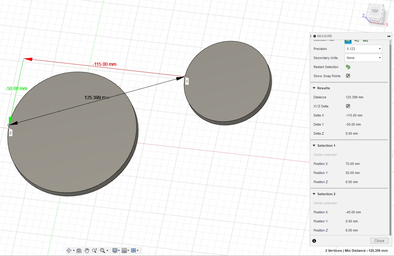
Task: Select the Pan tool
Action: [x=87, y=250]
